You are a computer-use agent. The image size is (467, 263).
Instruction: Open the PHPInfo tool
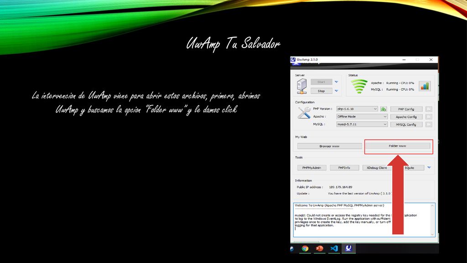click(344, 168)
